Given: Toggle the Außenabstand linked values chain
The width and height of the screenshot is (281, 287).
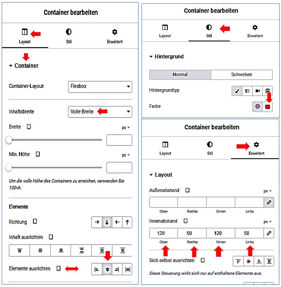Looking at the screenshot, I should [x=267, y=202].
